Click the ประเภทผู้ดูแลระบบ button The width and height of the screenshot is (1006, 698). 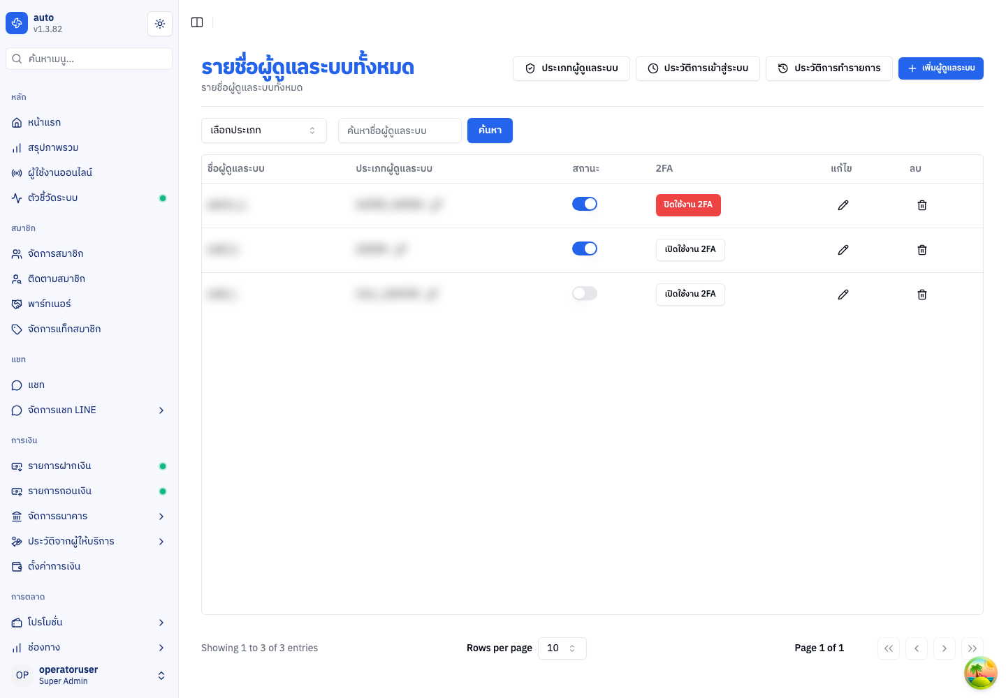pos(571,68)
